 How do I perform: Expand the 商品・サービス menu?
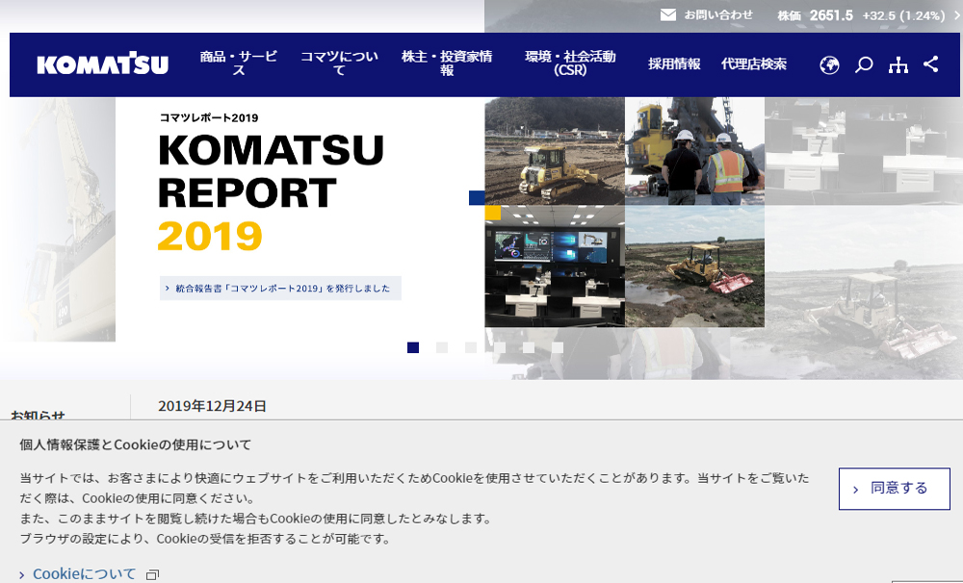tap(238, 63)
